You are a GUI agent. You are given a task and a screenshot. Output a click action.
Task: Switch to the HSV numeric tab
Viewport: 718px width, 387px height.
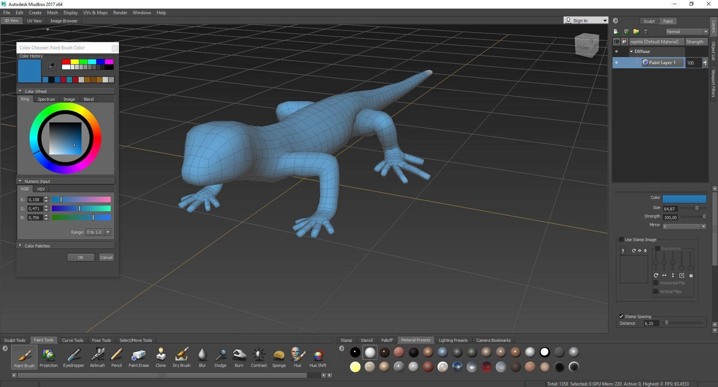click(41, 189)
